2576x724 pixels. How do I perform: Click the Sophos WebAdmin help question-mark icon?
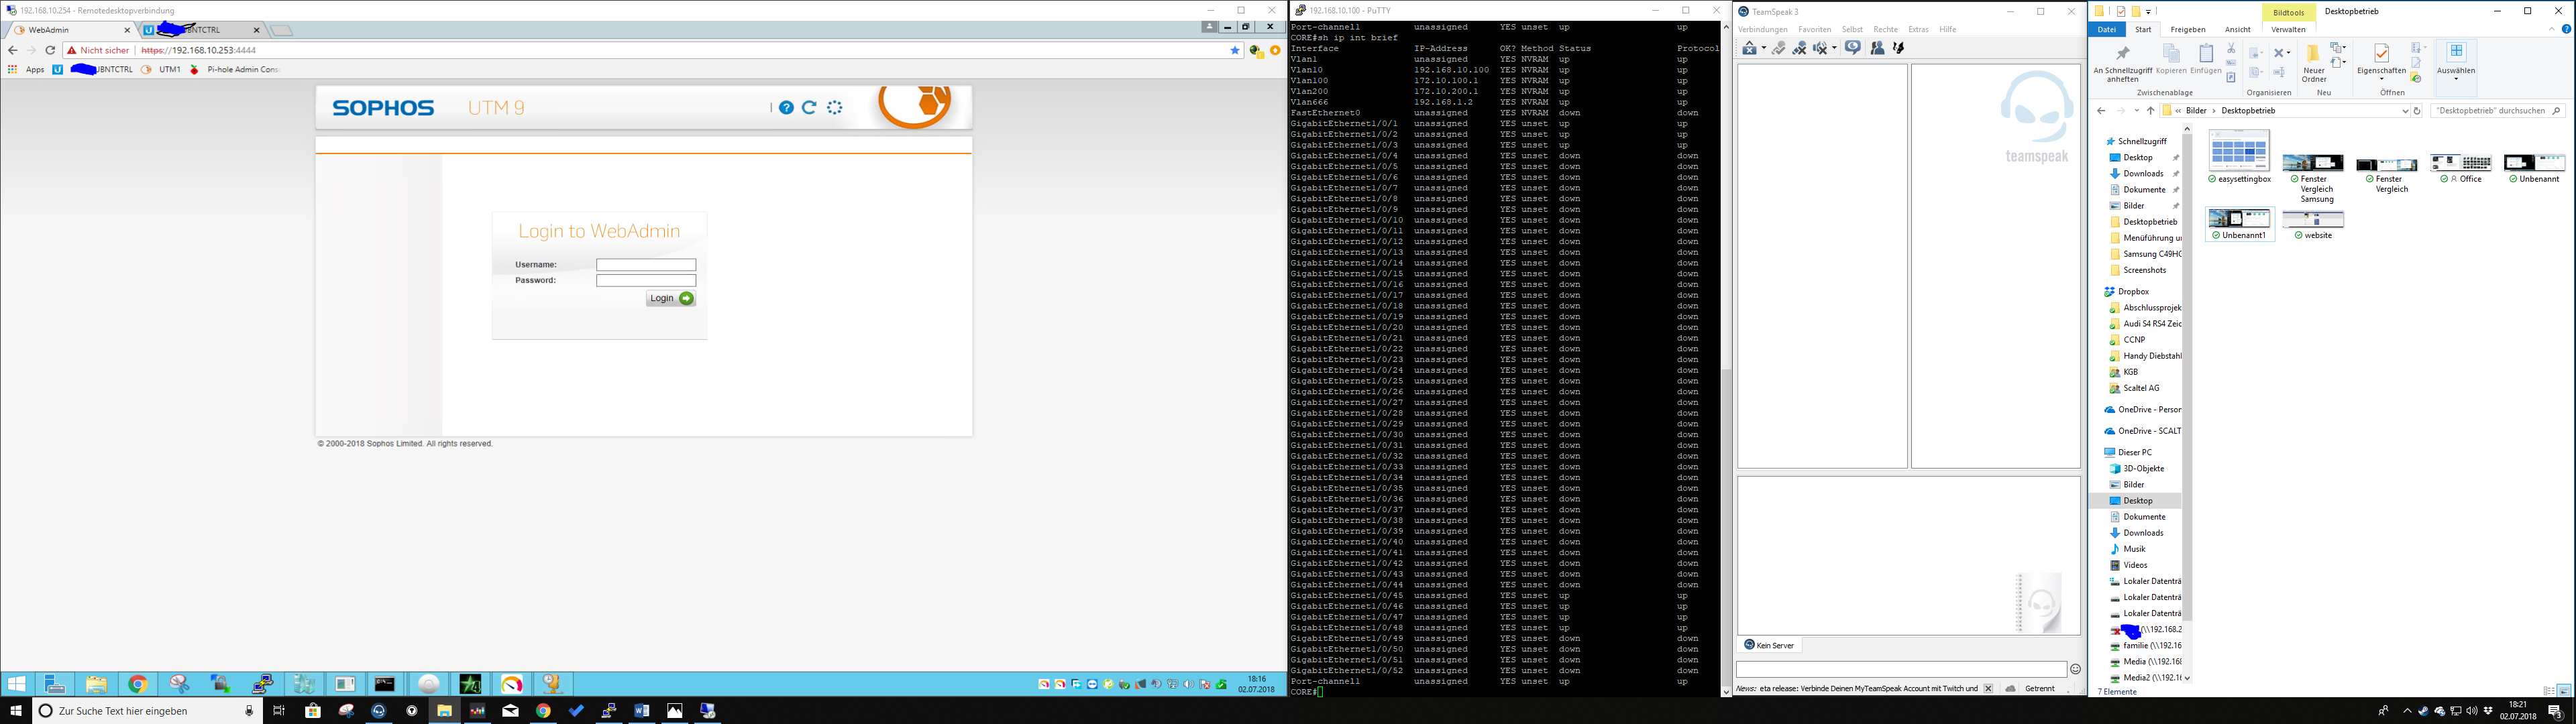(786, 108)
